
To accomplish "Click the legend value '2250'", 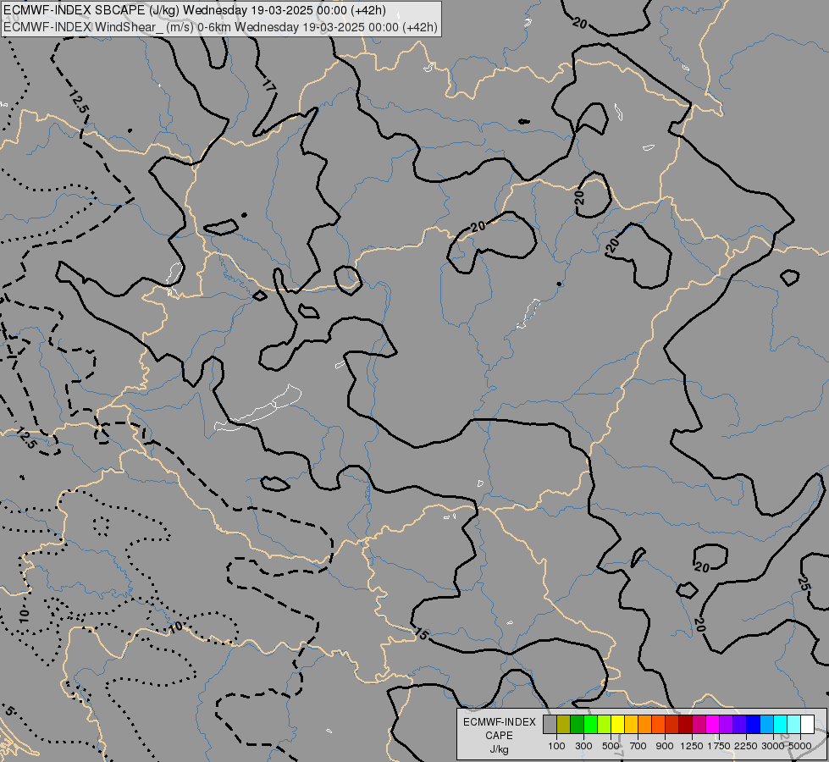I will tap(747, 746).
